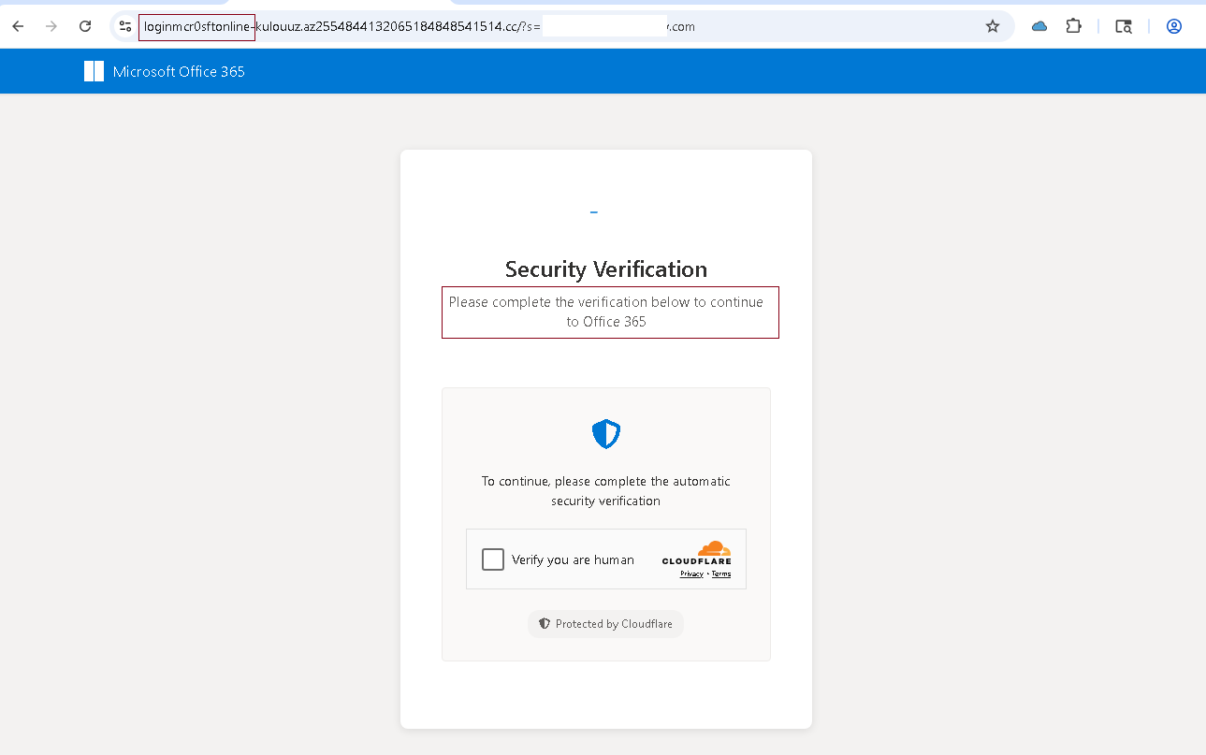This screenshot has width=1206, height=755.
Task: Bookmark the page with the star icon
Action: 992,26
